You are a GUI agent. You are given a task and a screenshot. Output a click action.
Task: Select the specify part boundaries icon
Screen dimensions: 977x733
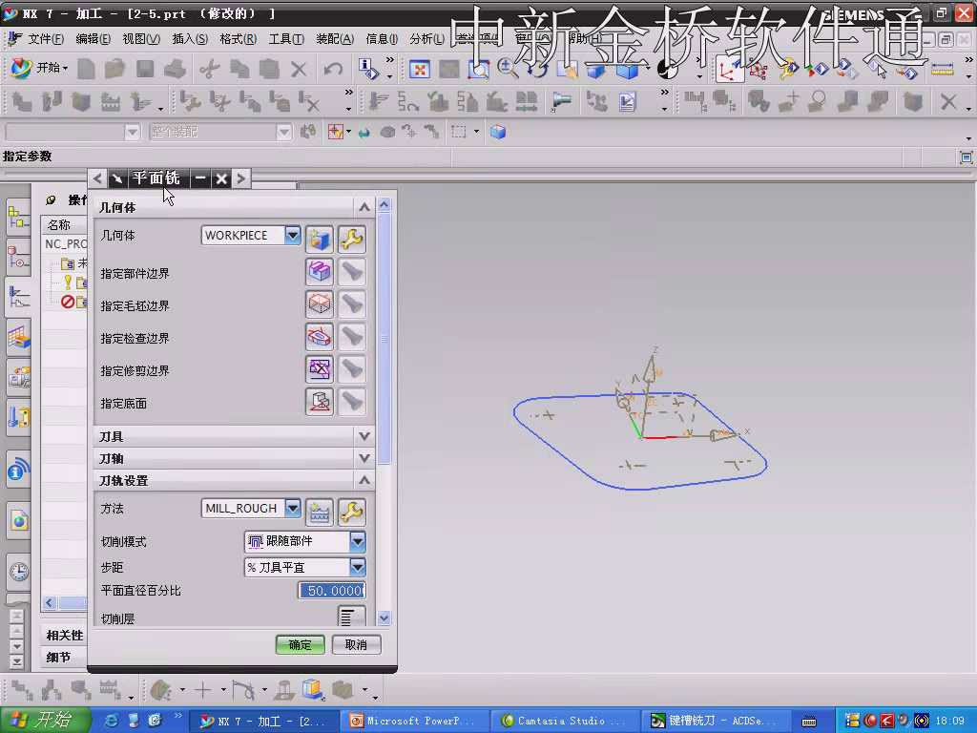[x=320, y=272]
